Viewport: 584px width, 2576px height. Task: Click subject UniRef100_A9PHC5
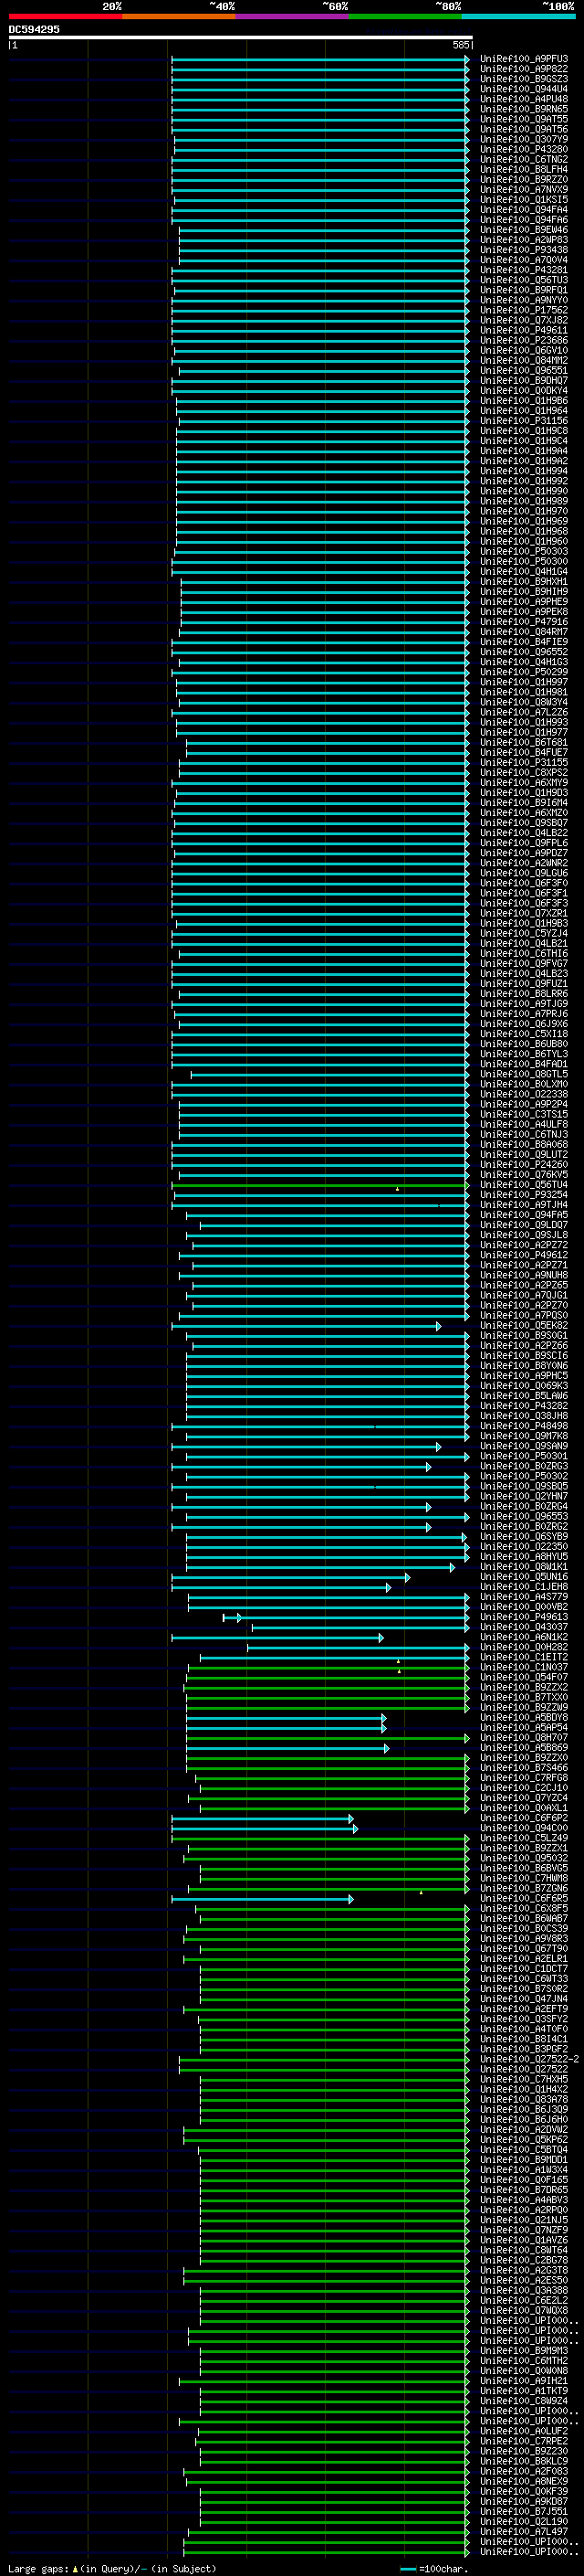524,1376
